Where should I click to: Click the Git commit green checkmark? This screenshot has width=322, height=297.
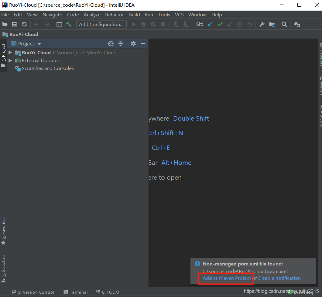[220, 24]
